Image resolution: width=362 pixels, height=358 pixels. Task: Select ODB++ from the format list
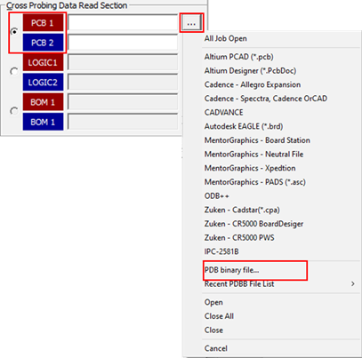pos(217,196)
